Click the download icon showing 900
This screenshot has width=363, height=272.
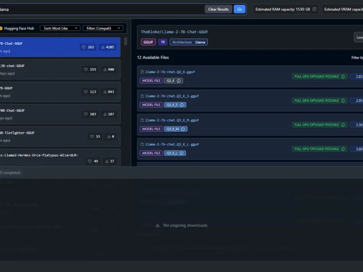[x=105, y=69]
